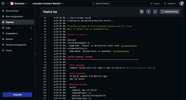
Task: Click the '"build.command" failed' log line
Action: pos(80,57)
